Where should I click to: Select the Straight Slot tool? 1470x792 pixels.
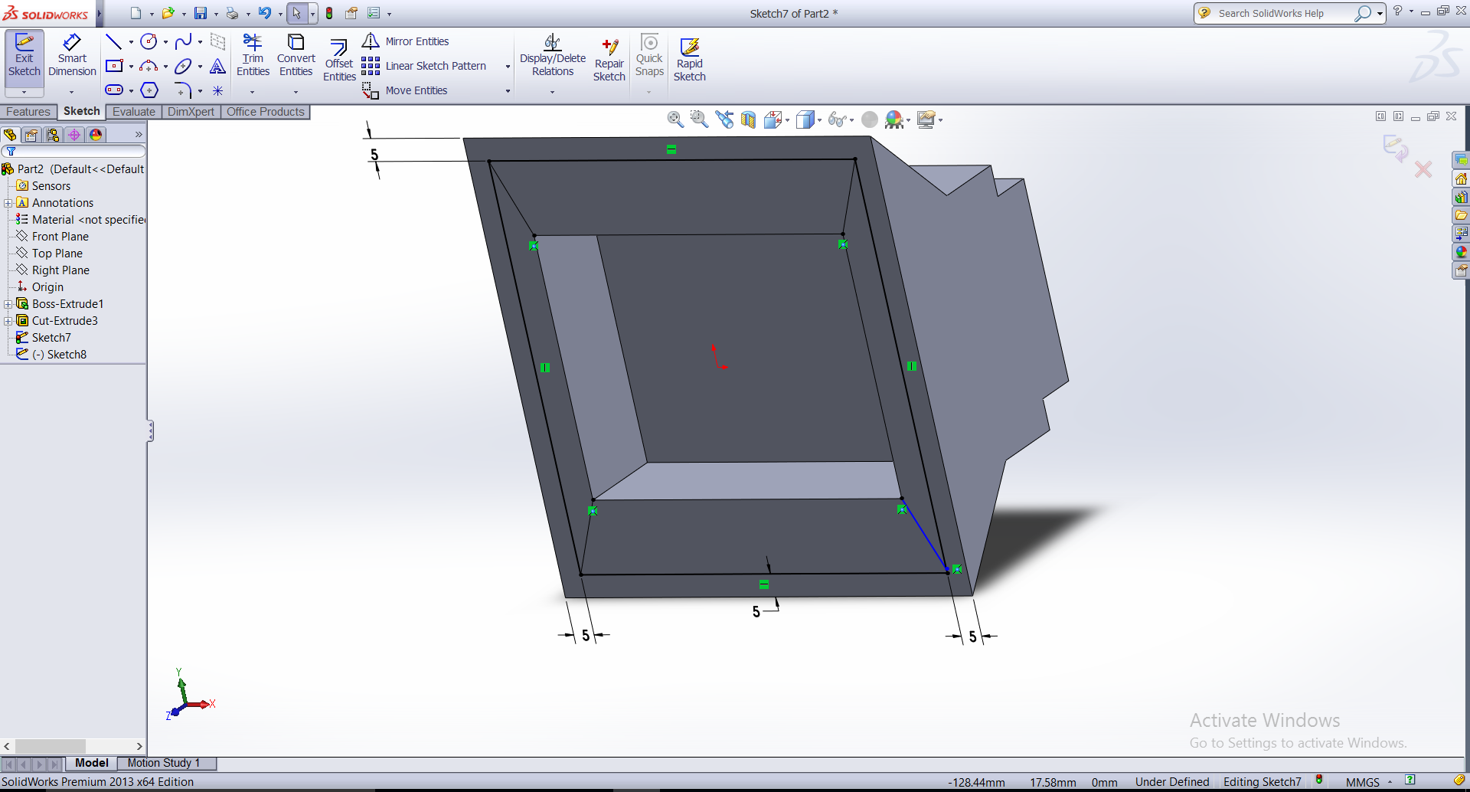click(x=114, y=90)
